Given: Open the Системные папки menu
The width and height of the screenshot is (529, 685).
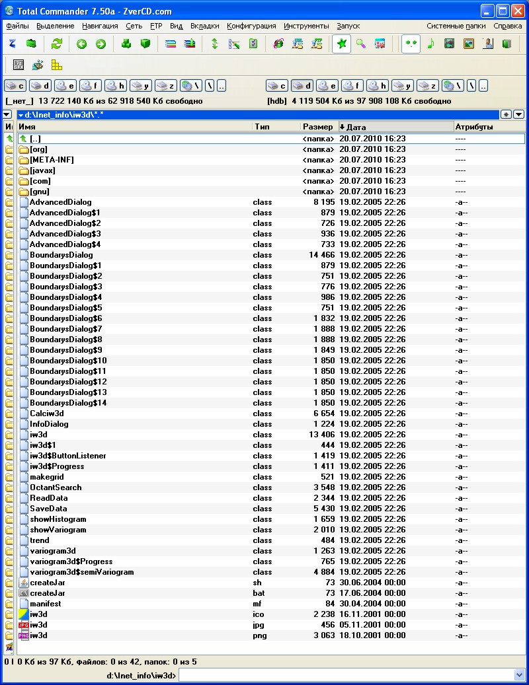Looking at the screenshot, I should pyautogui.click(x=456, y=26).
